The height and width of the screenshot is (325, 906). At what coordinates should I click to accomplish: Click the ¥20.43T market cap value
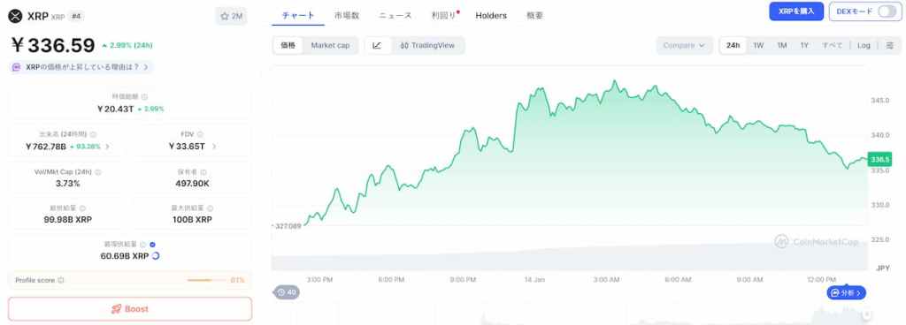click(116, 109)
